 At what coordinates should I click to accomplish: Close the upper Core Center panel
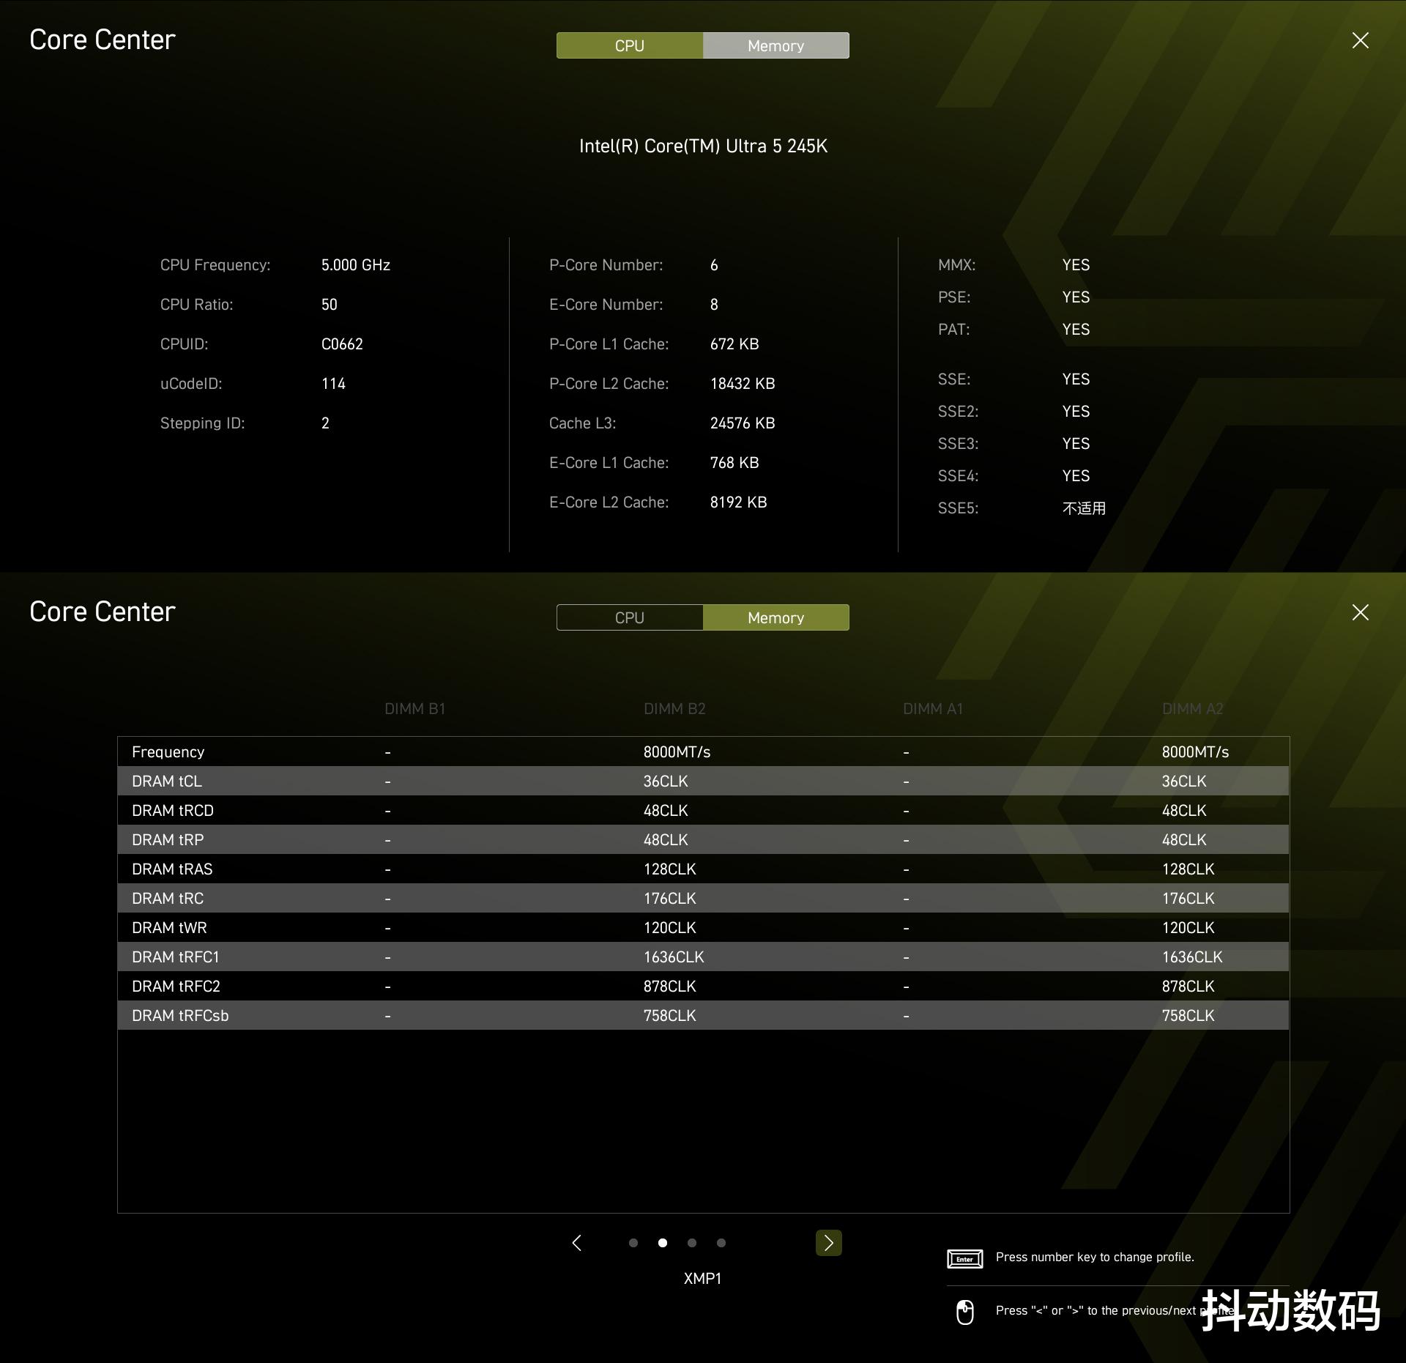tap(1360, 40)
